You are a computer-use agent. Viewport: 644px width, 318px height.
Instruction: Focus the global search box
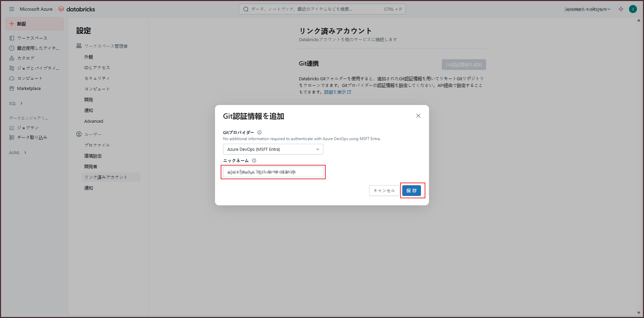pos(322,9)
